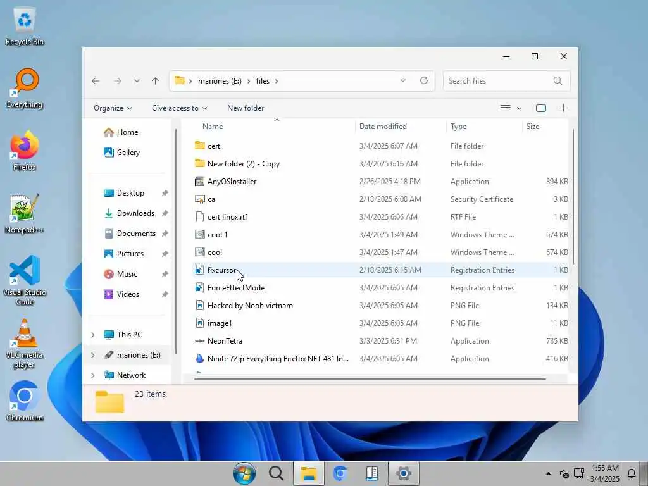Expand address bar history dropdown

(x=403, y=80)
